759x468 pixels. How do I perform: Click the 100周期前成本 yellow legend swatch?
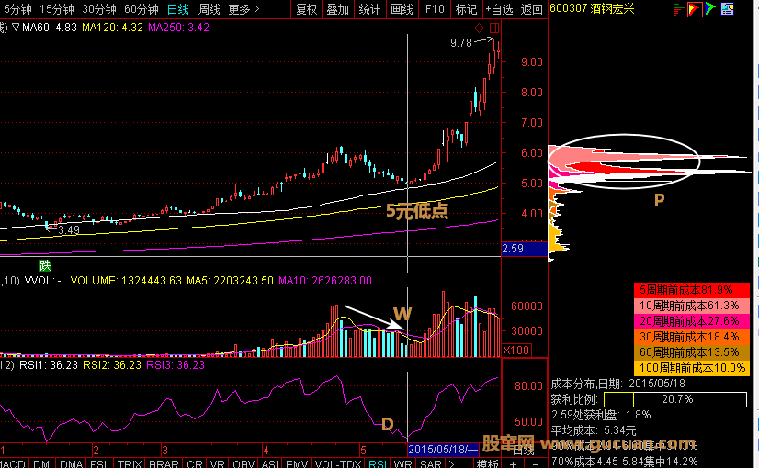point(692,368)
